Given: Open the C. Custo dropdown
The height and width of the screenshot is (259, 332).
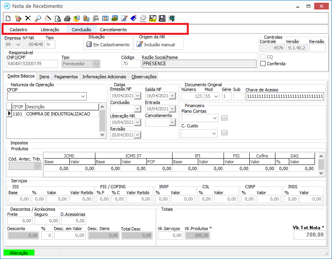Looking at the screenshot, I should (x=214, y=134).
